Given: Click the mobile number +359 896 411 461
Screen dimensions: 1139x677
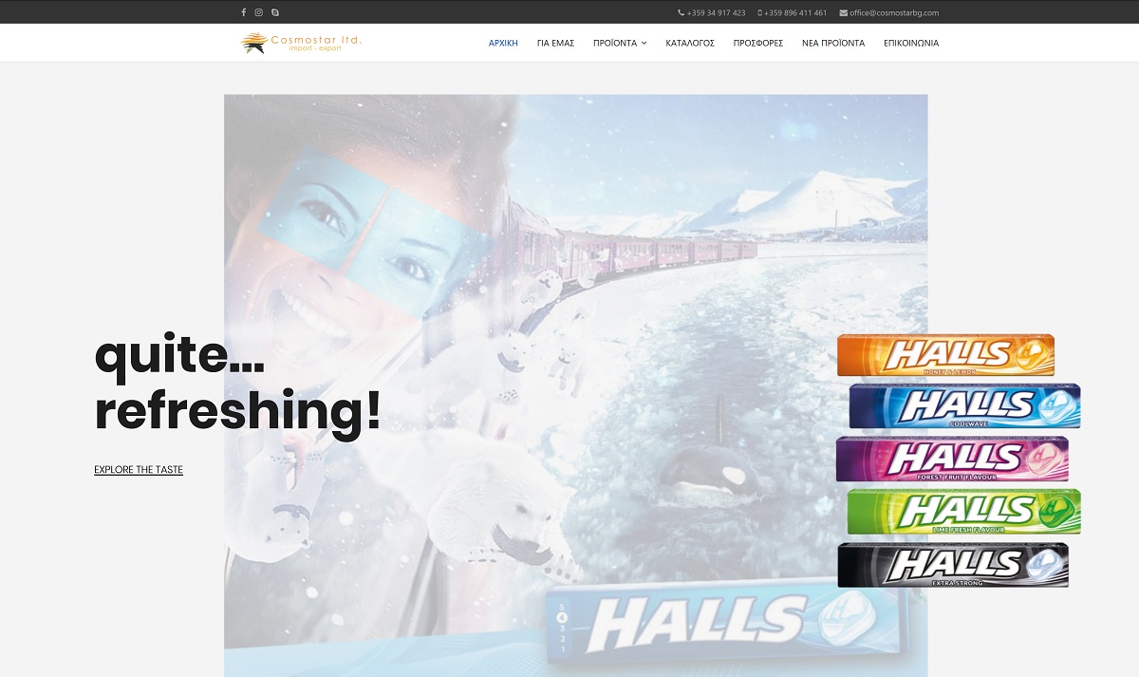Looking at the screenshot, I should point(793,12).
